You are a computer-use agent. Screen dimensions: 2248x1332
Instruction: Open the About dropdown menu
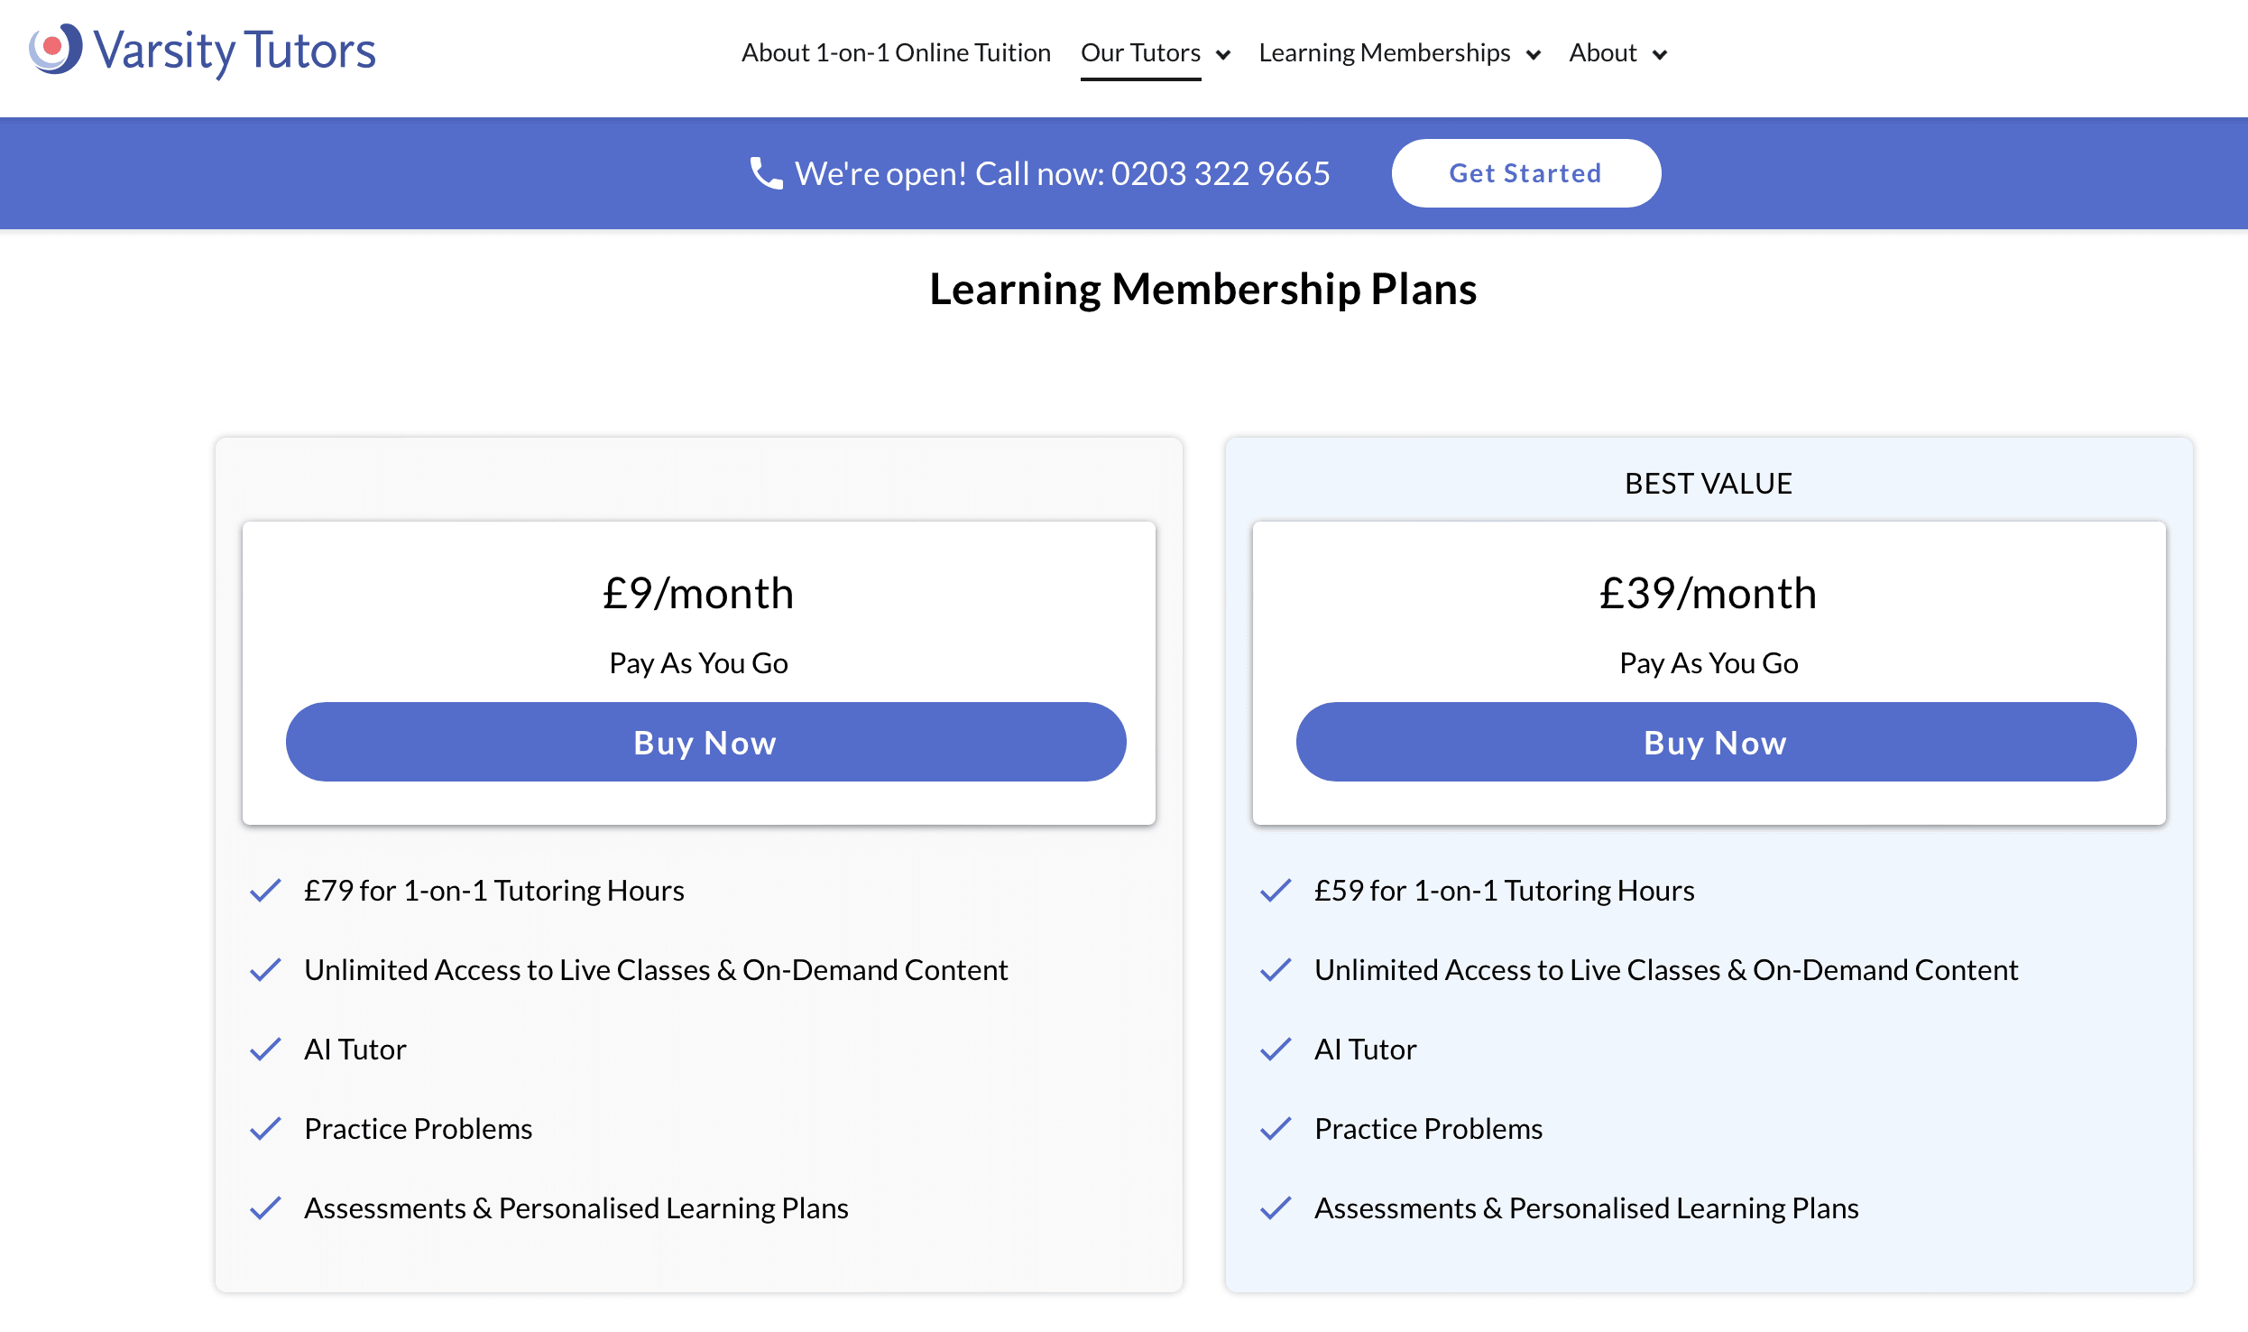1660,54
